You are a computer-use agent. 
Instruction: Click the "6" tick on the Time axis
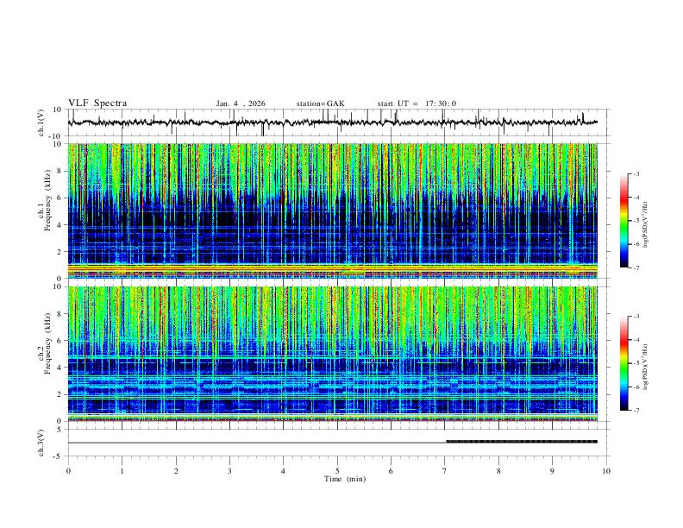coord(391,471)
